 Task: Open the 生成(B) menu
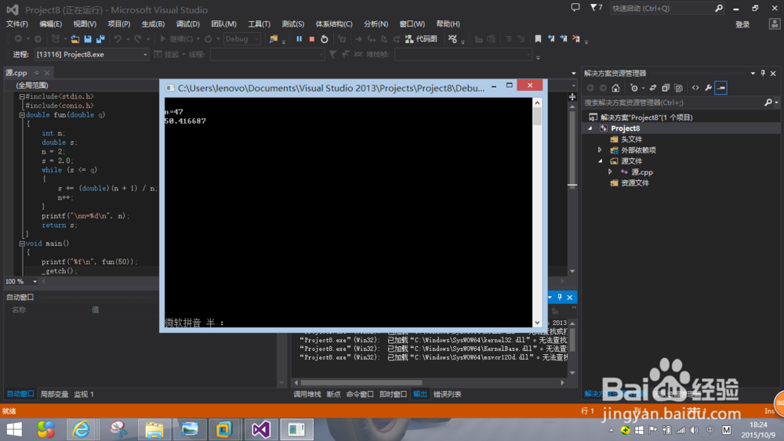(x=153, y=24)
